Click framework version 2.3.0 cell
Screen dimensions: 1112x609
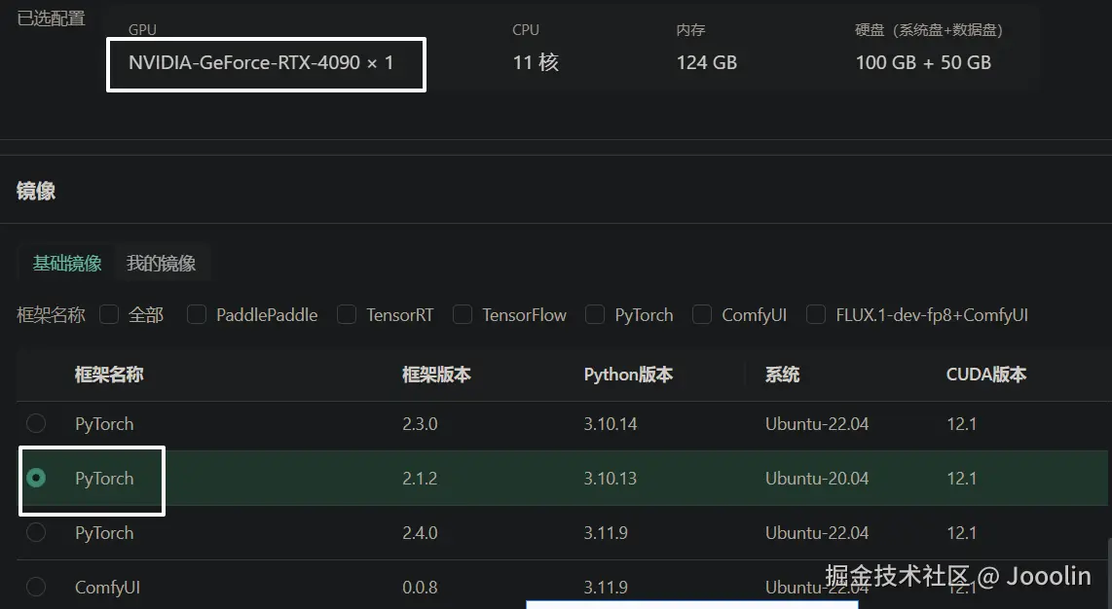click(x=420, y=424)
